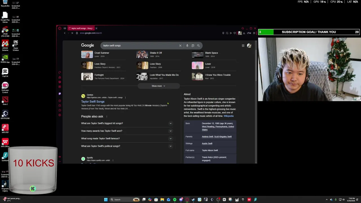This screenshot has height=203, width=361.
Task: Click the Windows Start button
Action: pos(106,200)
